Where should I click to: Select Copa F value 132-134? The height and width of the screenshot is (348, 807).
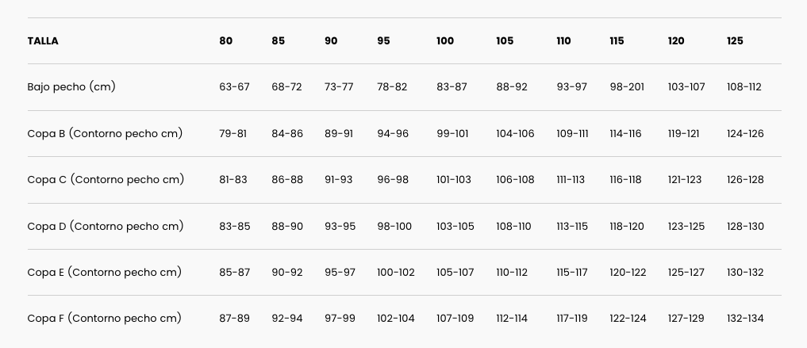point(745,319)
